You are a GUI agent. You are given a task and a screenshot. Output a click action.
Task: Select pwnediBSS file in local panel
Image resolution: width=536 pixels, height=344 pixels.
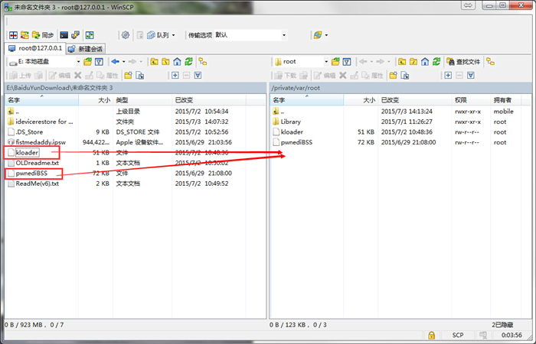(28, 174)
